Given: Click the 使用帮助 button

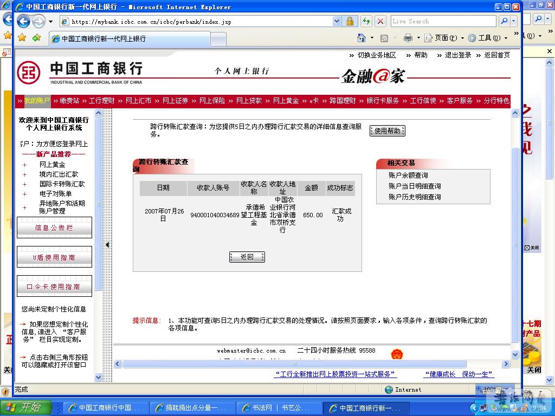Looking at the screenshot, I should 387,131.
